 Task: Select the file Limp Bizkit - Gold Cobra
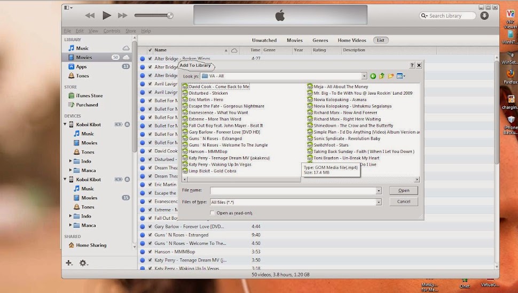point(213,171)
